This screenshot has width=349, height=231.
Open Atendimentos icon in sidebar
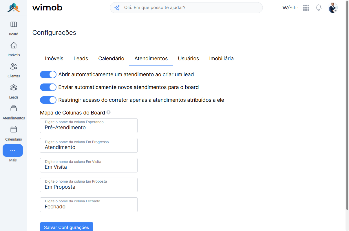coord(14,108)
